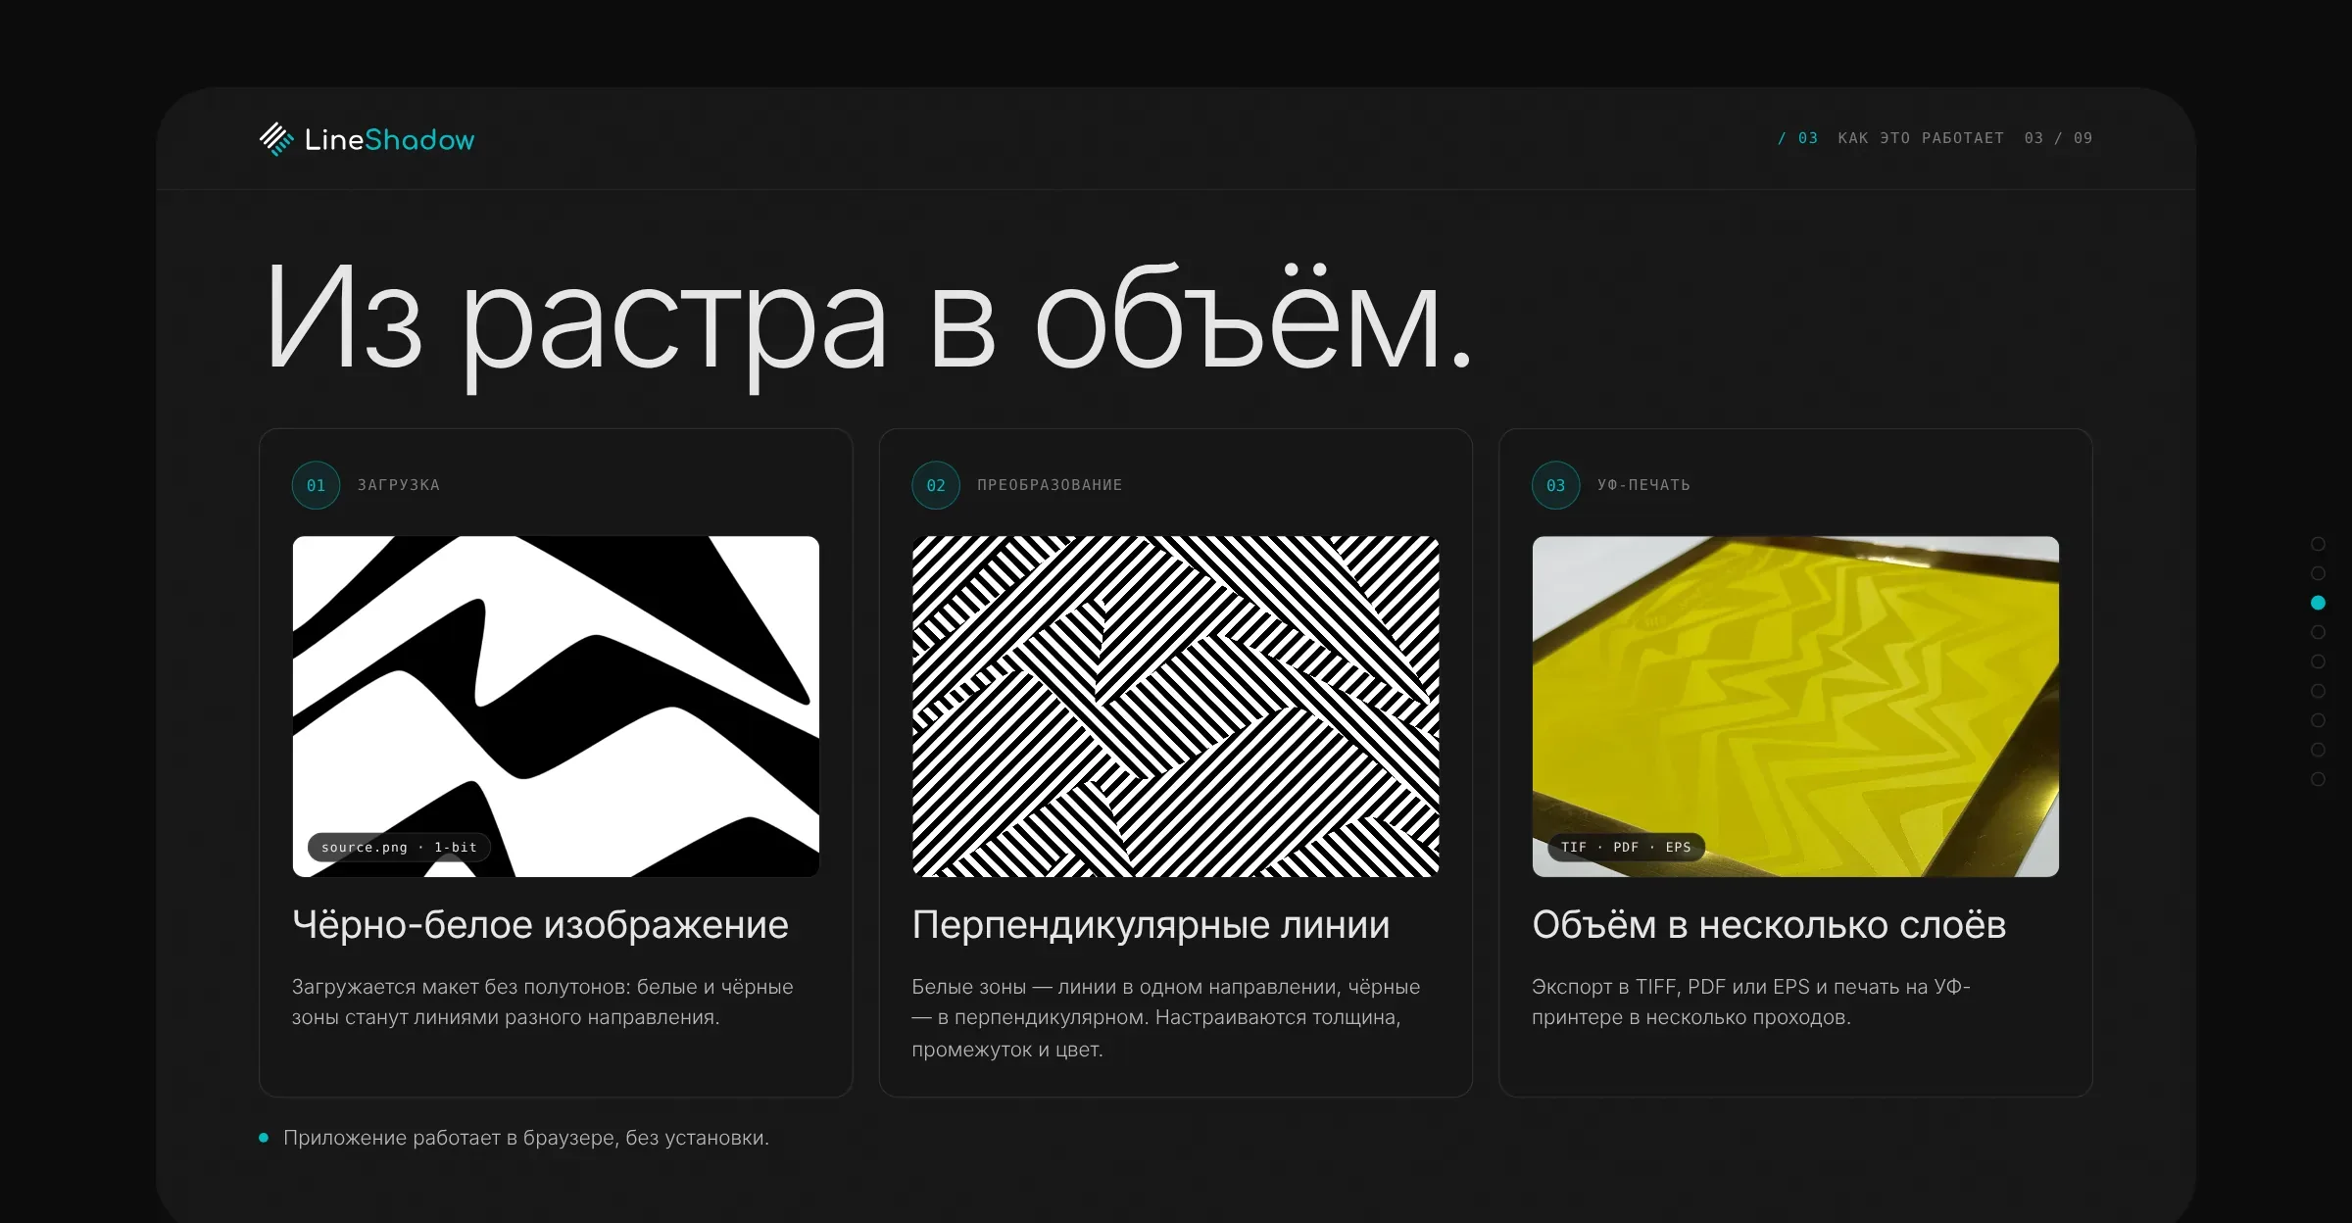Go to the ninth slide dot
2352x1223 pixels.
point(2318,779)
